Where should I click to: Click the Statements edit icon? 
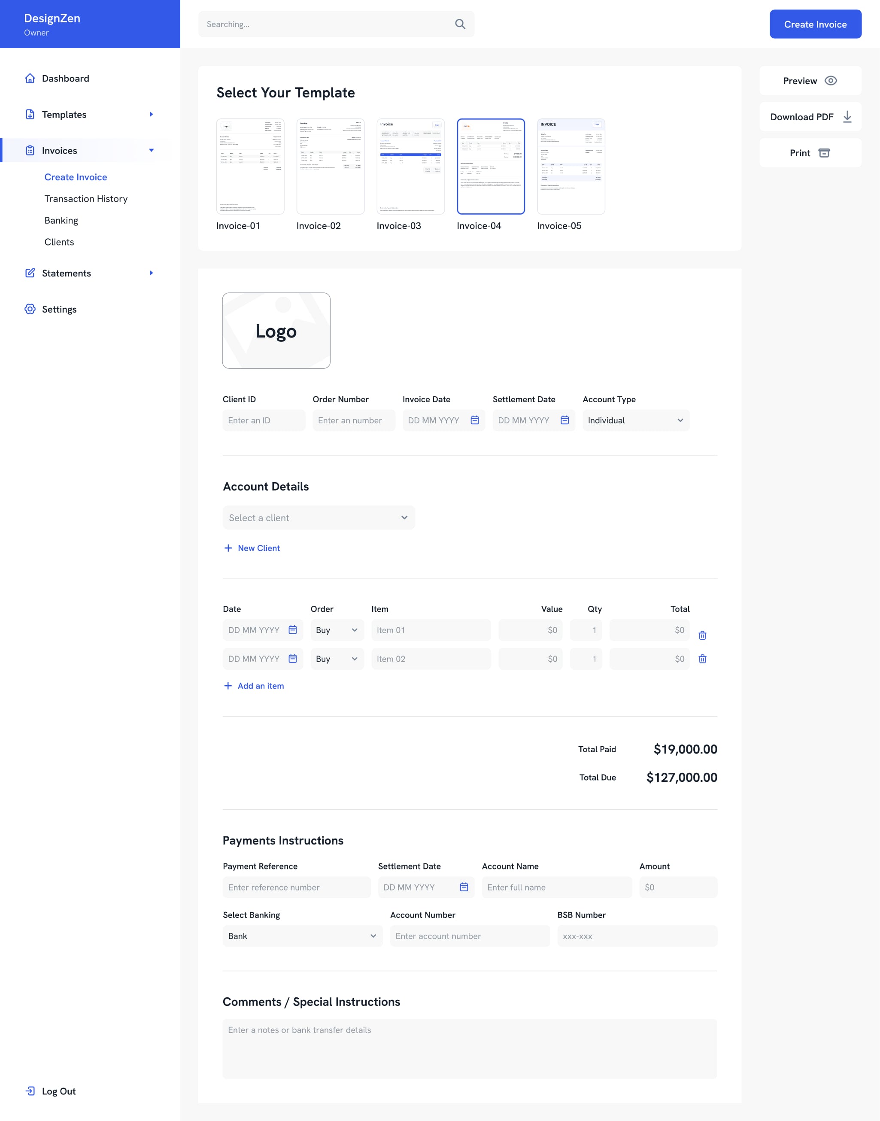pyautogui.click(x=30, y=273)
